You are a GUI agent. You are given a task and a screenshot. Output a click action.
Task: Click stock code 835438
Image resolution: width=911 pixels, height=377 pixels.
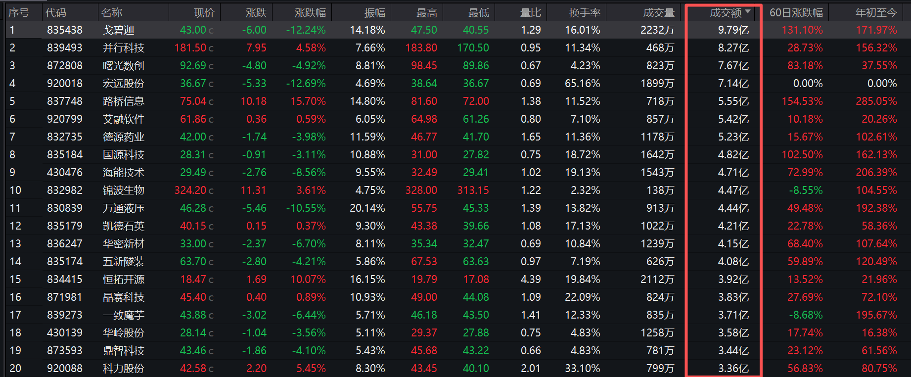[65, 30]
